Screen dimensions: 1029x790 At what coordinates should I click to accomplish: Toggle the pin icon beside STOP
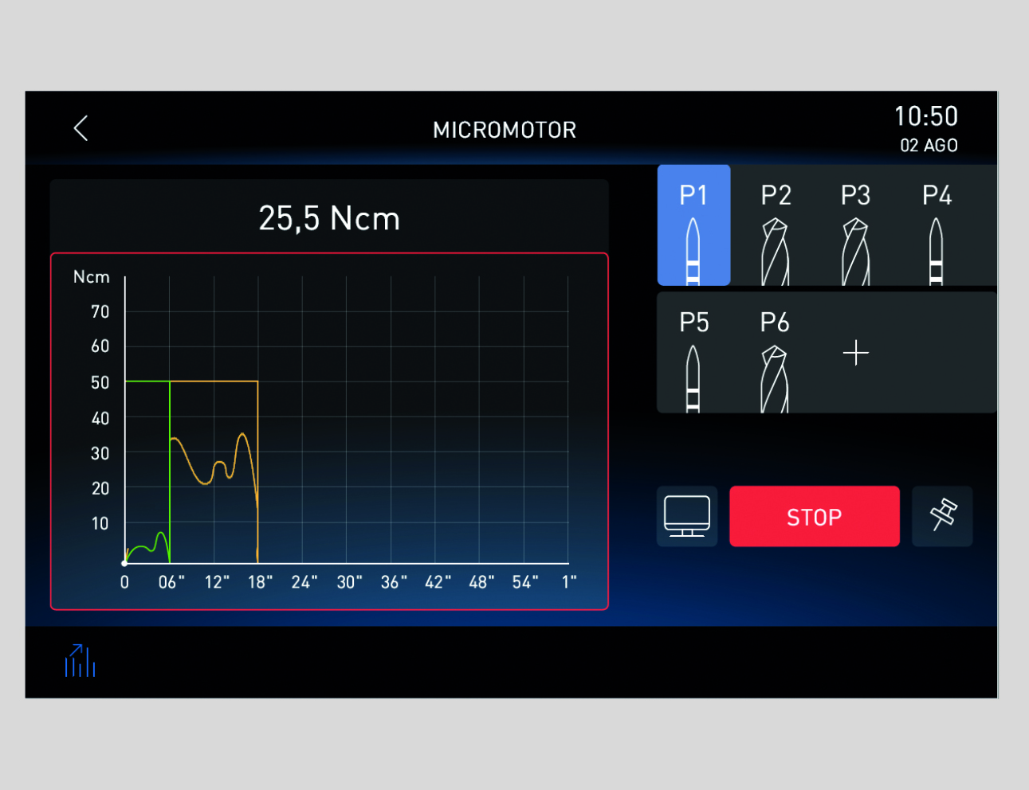point(942,516)
